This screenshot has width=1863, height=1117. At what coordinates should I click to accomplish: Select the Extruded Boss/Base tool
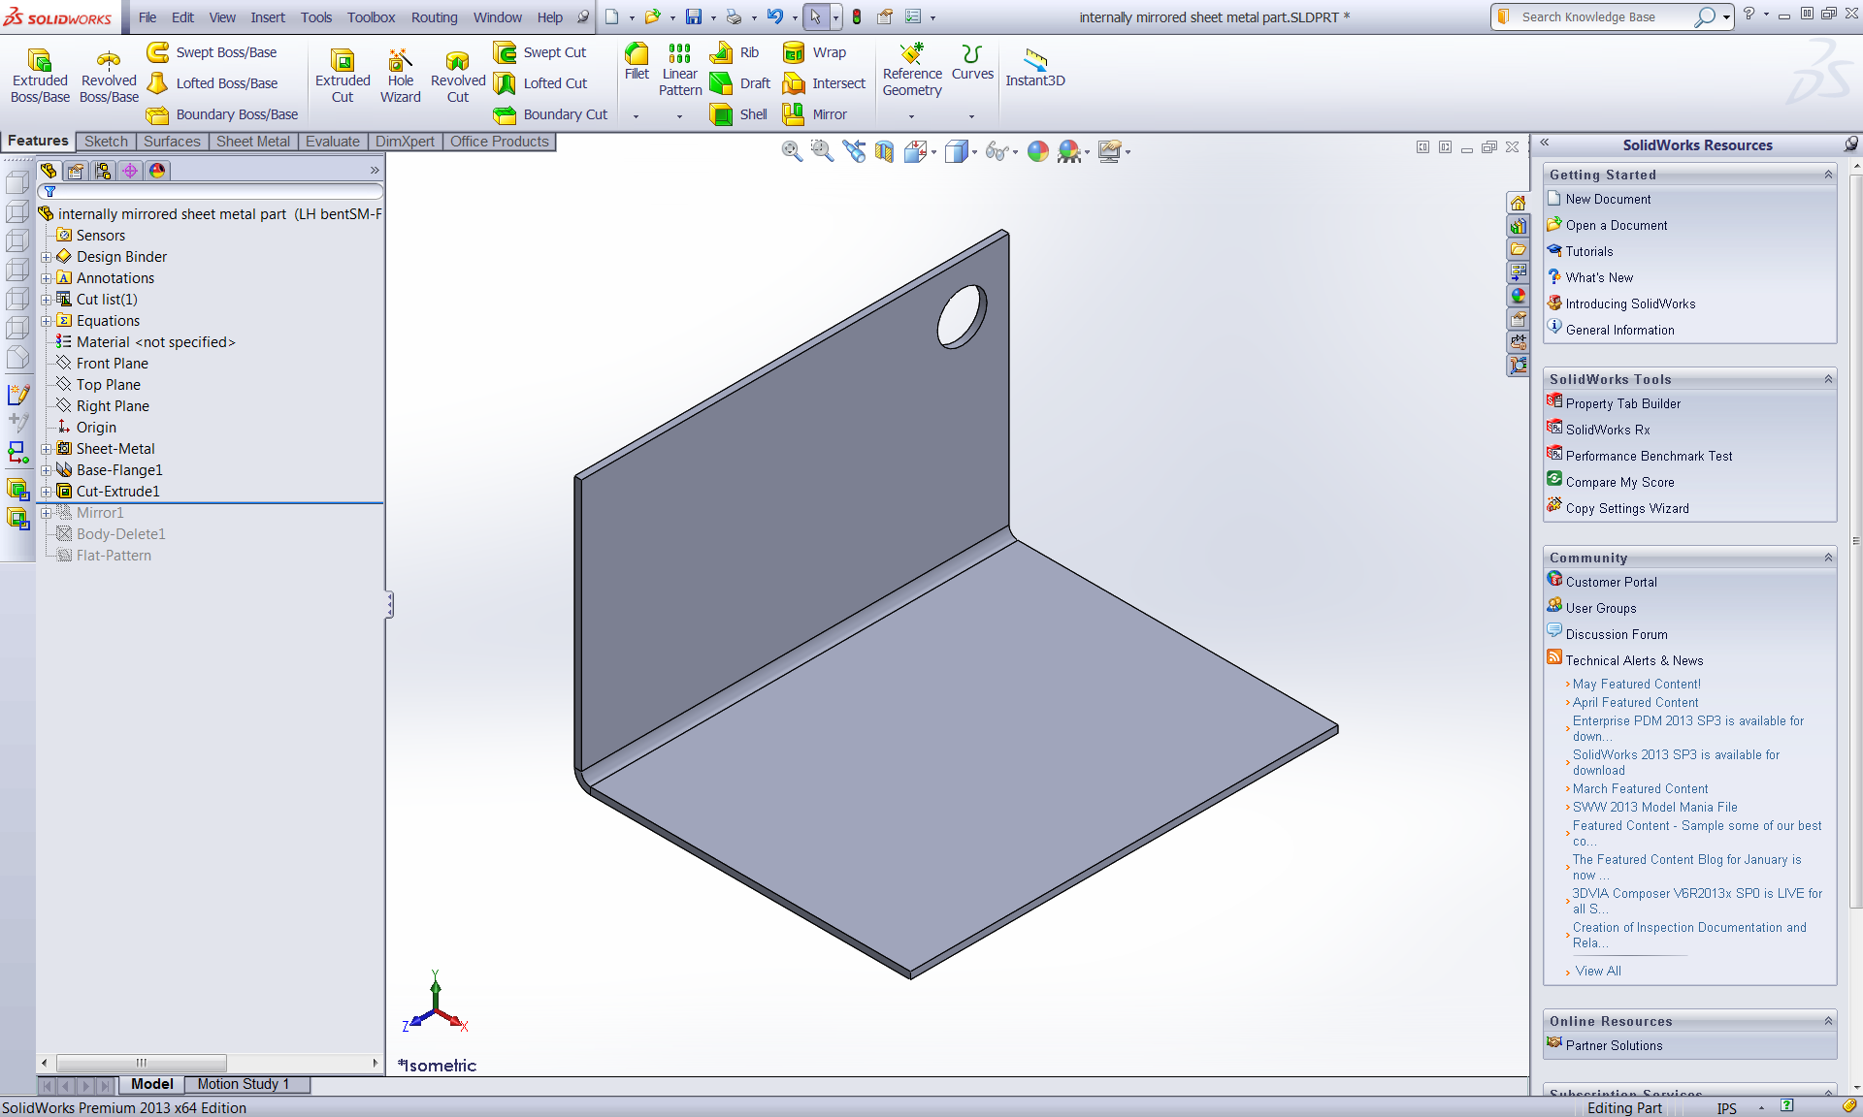click(x=40, y=76)
